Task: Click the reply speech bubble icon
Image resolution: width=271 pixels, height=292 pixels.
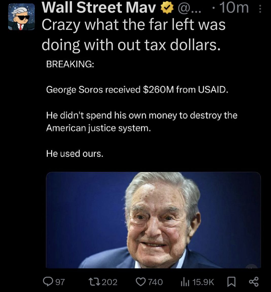Action: pos(48,281)
